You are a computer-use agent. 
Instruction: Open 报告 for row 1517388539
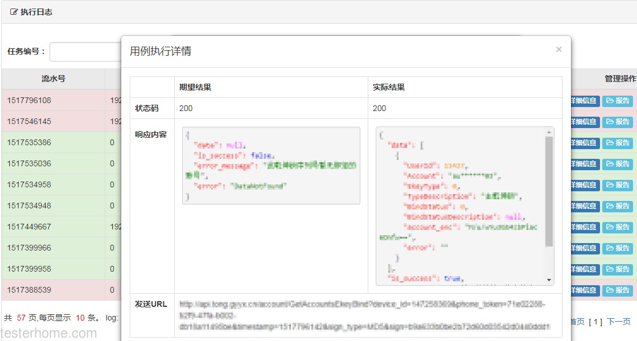(x=618, y=290)
